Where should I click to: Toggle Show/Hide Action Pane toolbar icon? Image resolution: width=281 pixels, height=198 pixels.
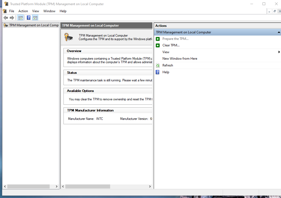35,18
